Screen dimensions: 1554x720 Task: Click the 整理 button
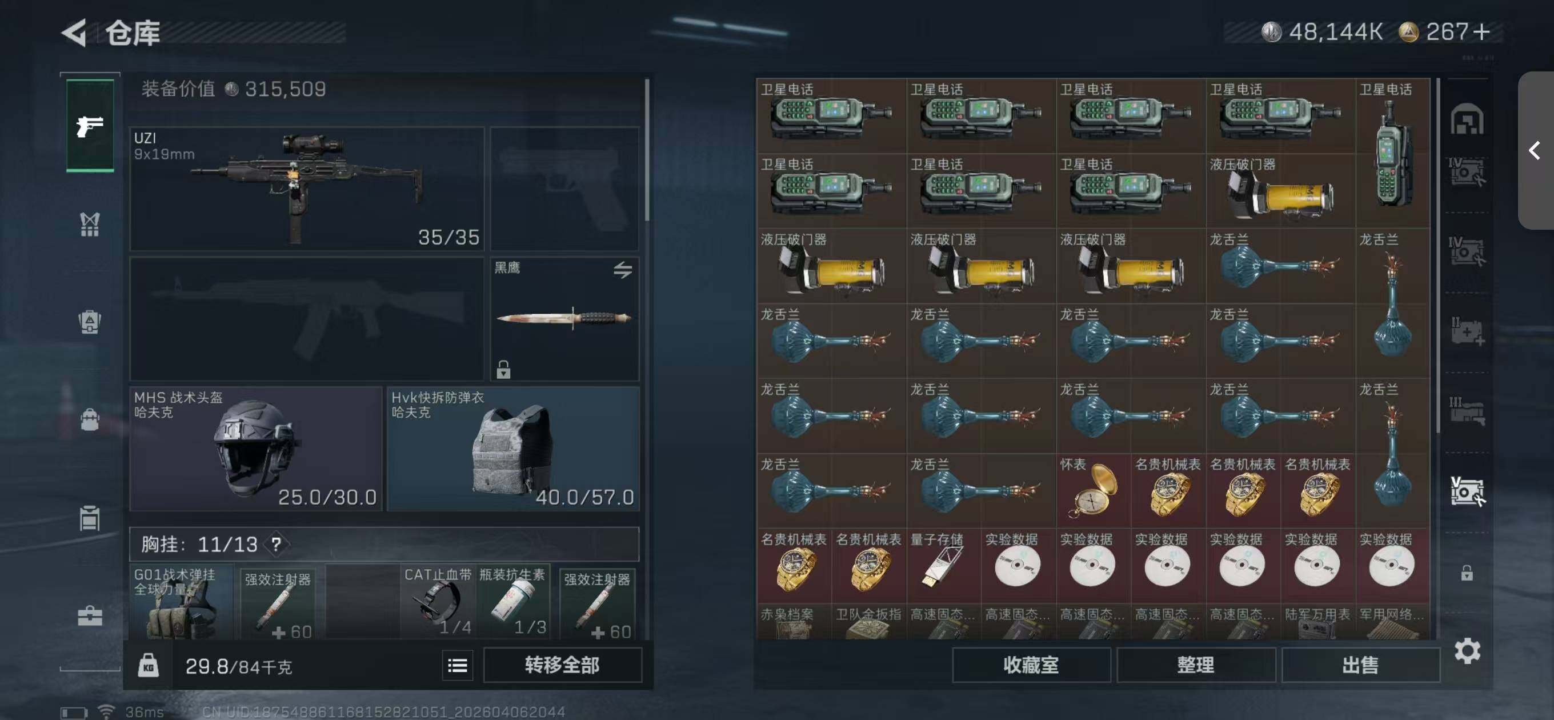(x=1195, y=665)
